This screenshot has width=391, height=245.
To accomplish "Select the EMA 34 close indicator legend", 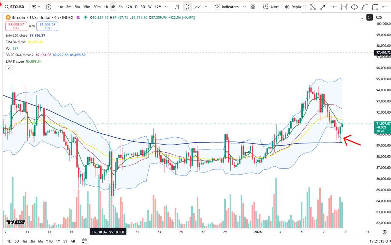I will point(24,42).
